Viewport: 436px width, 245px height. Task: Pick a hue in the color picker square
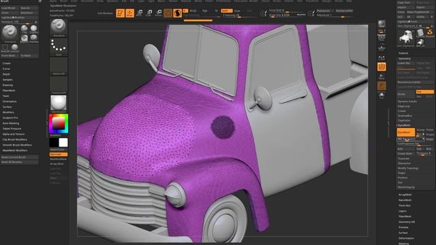(x=59, y=124)
